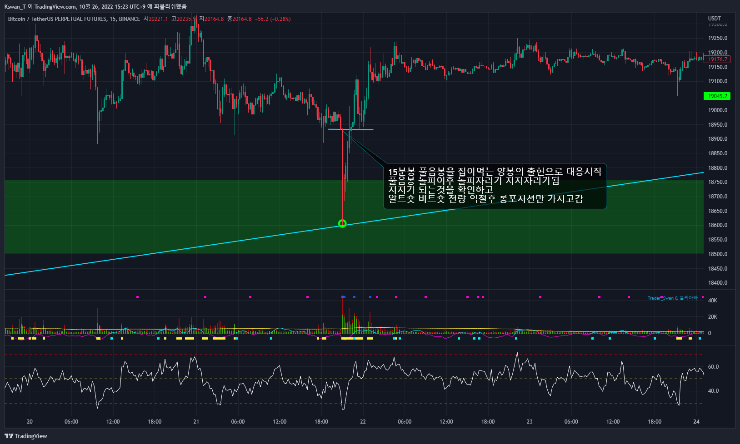740x444 pixels.
Task: Click the USDT currency label on the price axis
Action: click(715, 19)
